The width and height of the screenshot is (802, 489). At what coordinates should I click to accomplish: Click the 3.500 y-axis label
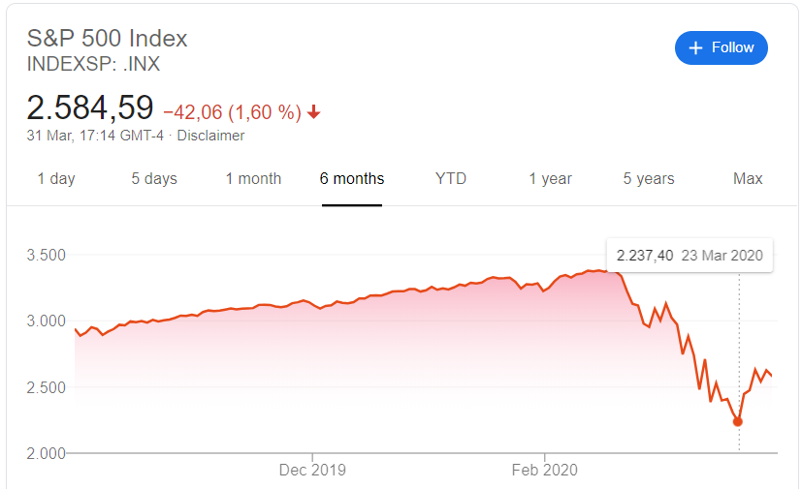(45, 256)
